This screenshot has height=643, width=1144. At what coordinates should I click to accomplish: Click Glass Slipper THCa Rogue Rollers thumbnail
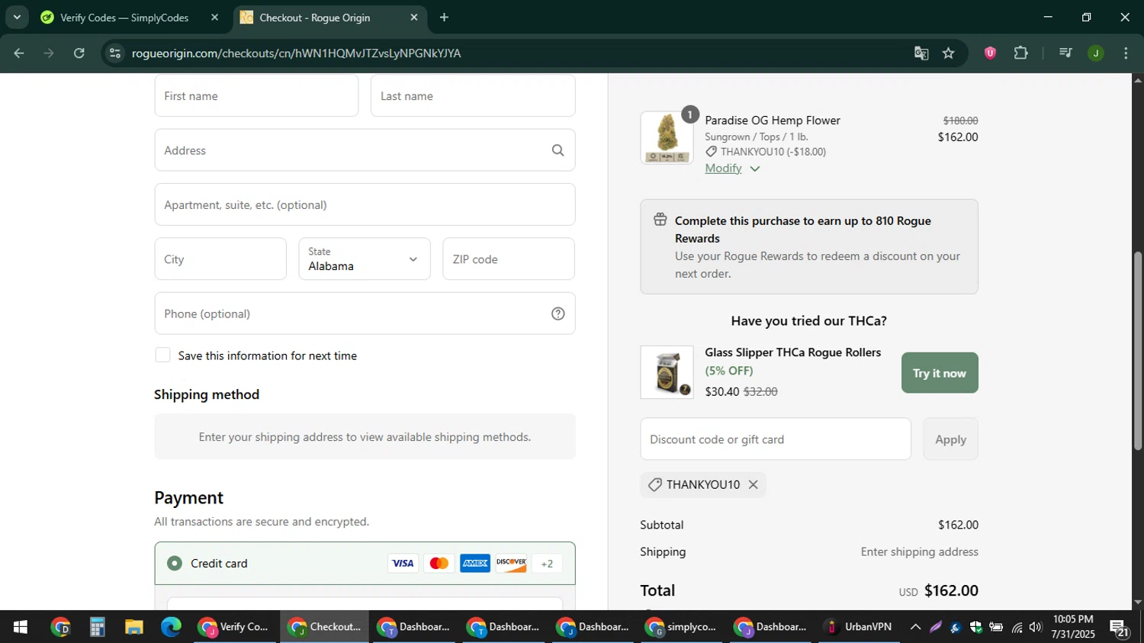coord(667,372)
